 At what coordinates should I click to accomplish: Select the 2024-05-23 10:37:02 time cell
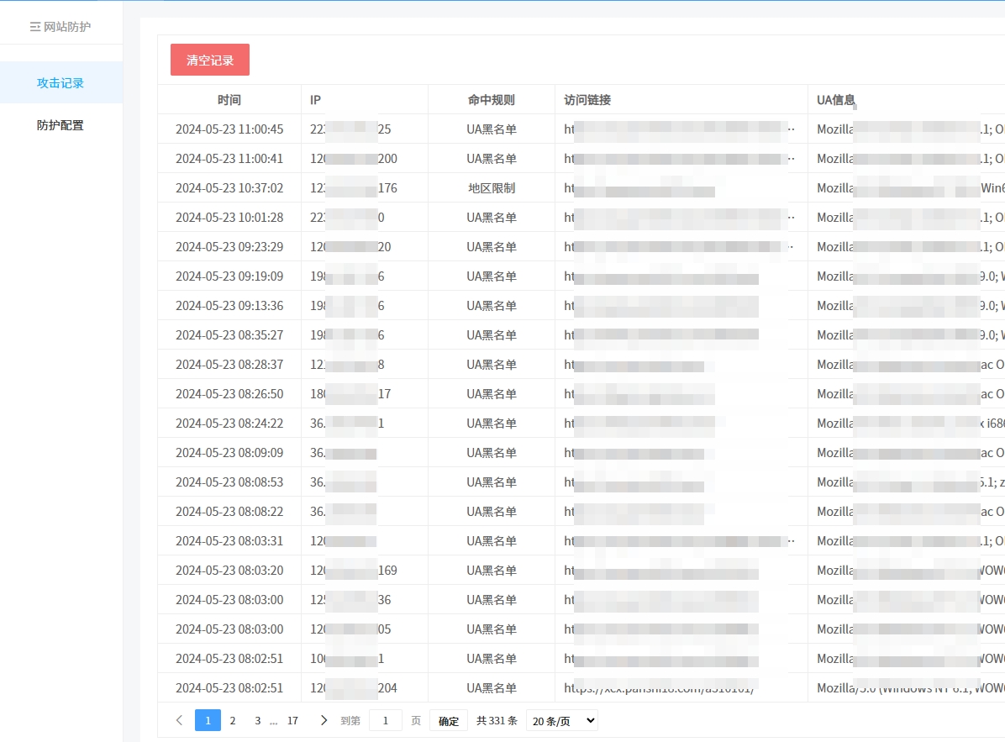pos(229,187)
